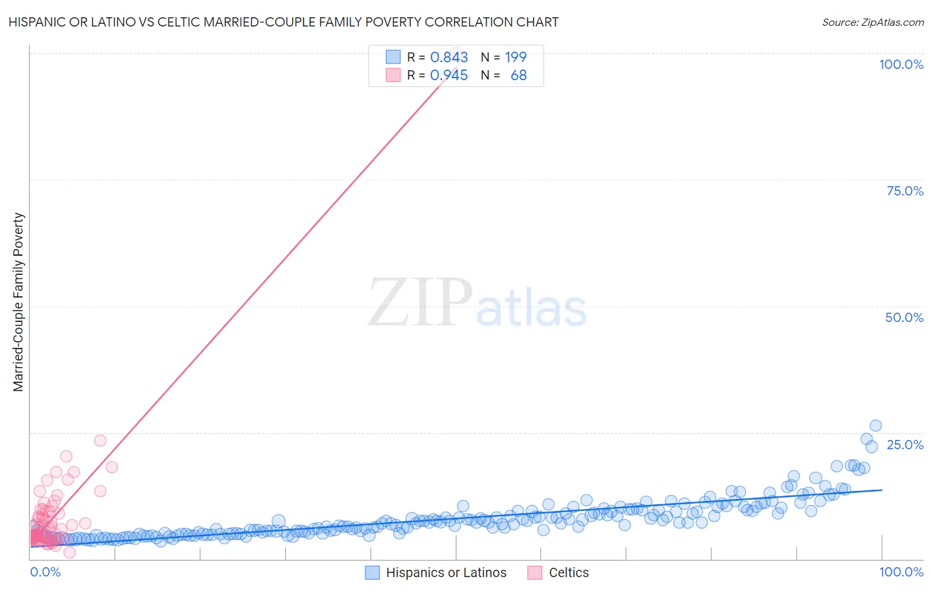
Task: Click the ZIPatlas watermark in chart center
Action: click(x=477, y=303)
